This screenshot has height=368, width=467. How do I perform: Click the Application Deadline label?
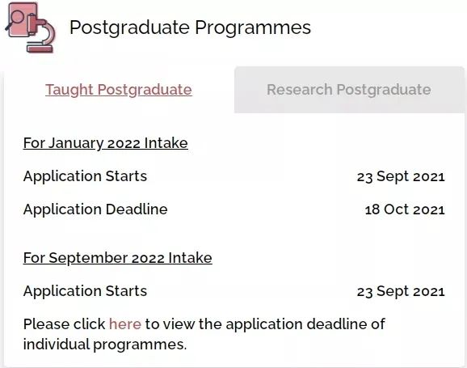point(95,209)
